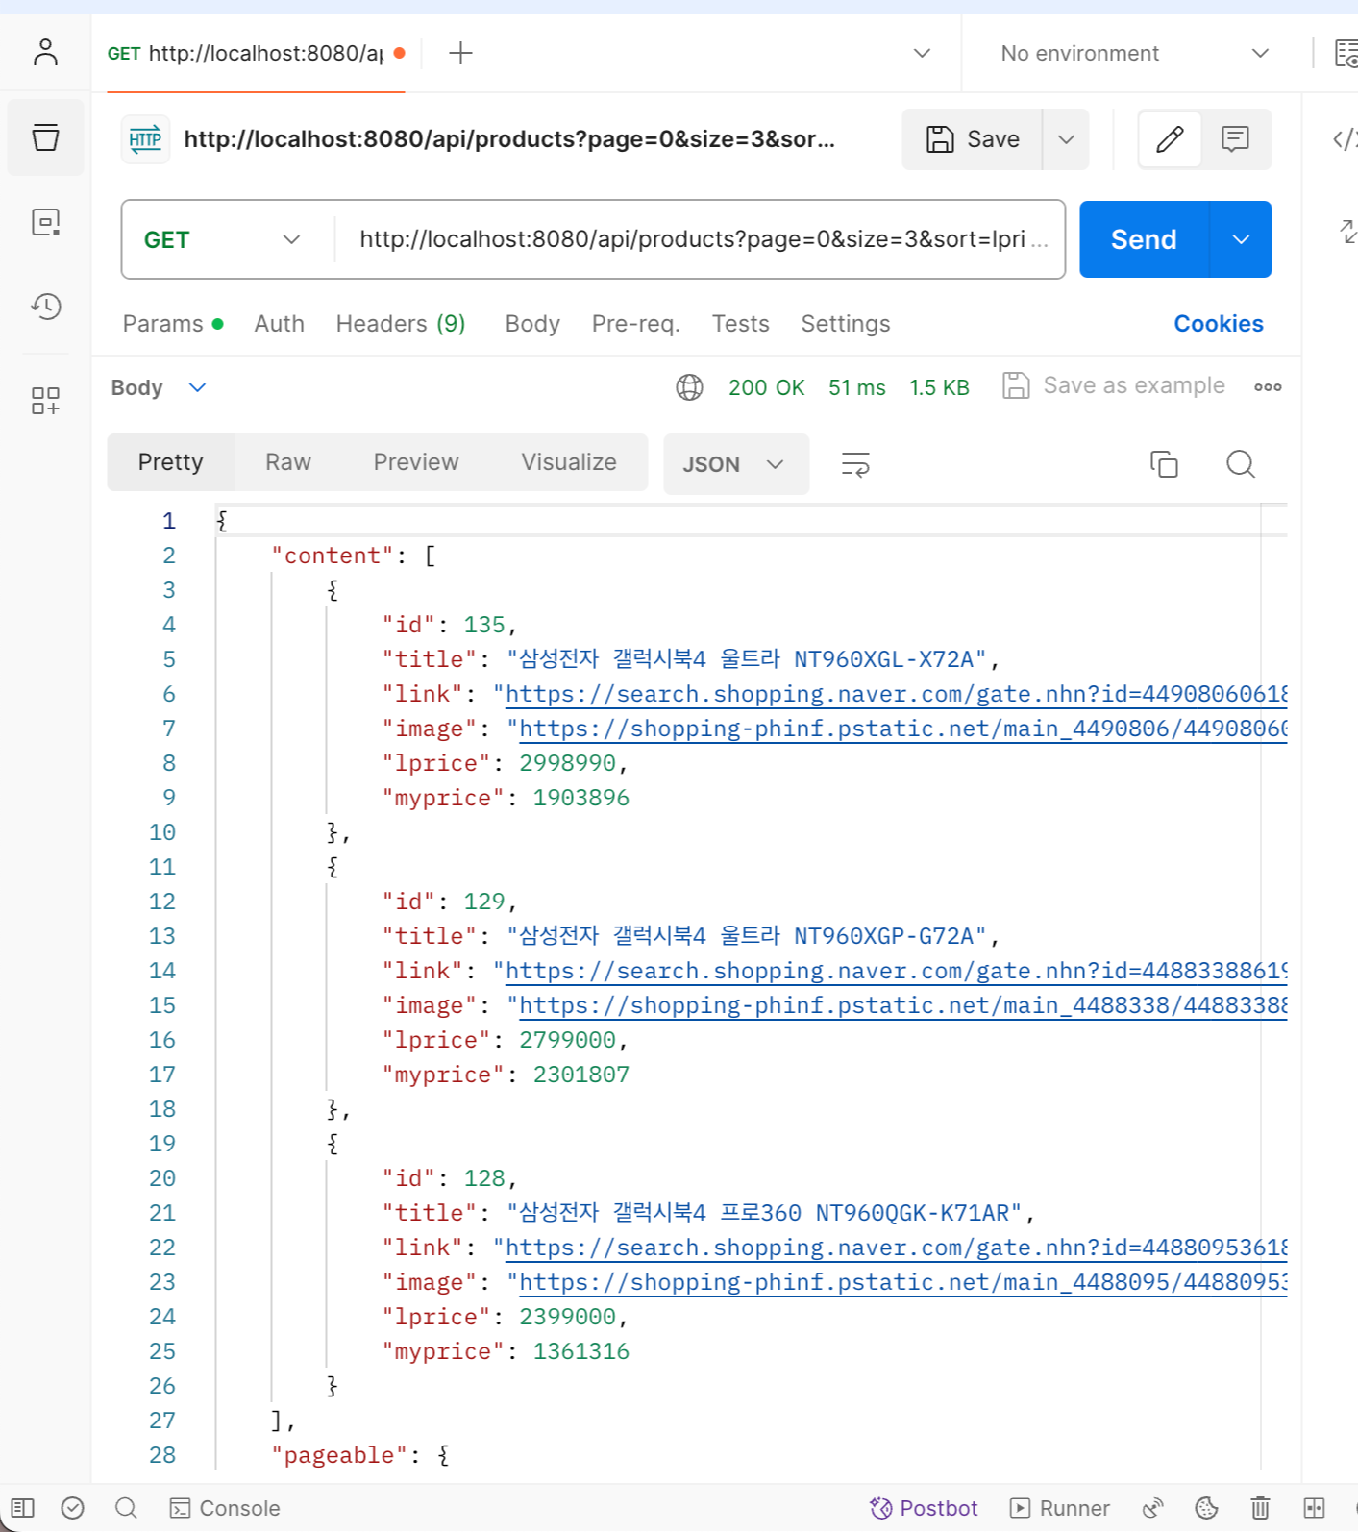
Task: Select the Pretty response view
Action: 170,462
